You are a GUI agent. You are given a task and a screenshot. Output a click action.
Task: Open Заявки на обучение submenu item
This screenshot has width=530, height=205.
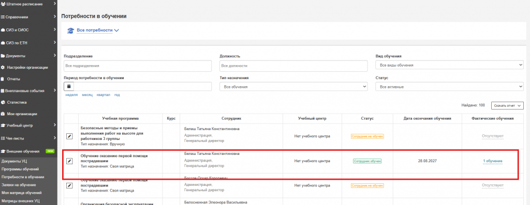[x=19, y=185]
